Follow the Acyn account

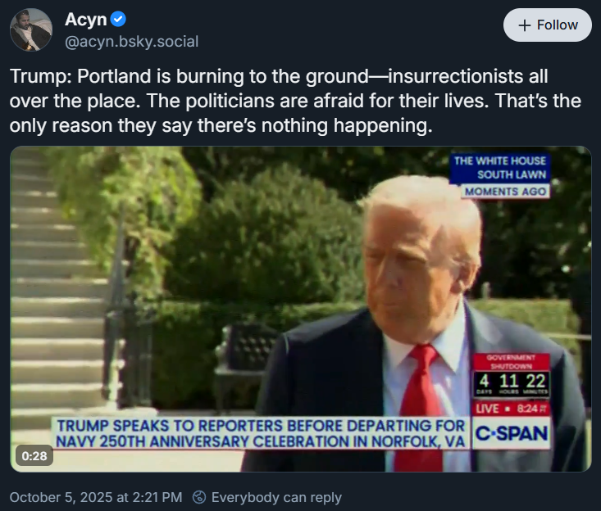(x=547, y=25)
